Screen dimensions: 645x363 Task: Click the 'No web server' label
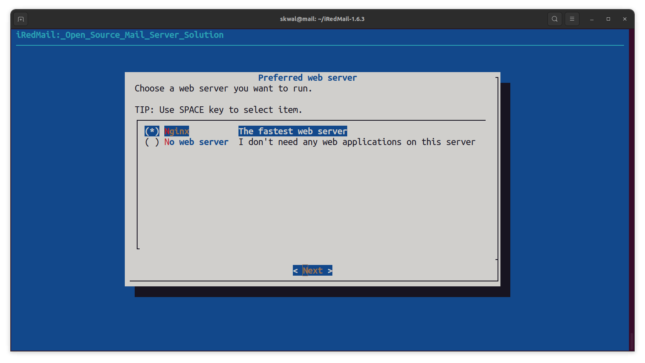196,142
